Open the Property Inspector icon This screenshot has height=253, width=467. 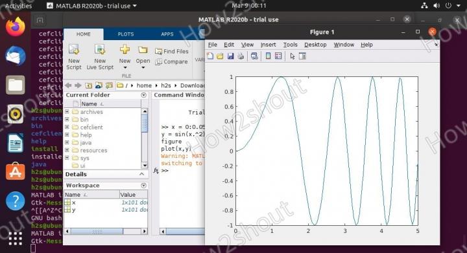302,56
